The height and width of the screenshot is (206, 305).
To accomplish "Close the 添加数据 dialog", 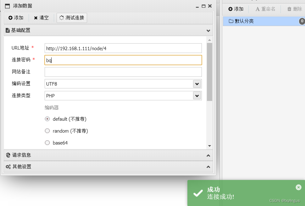I will pos(210,6).
